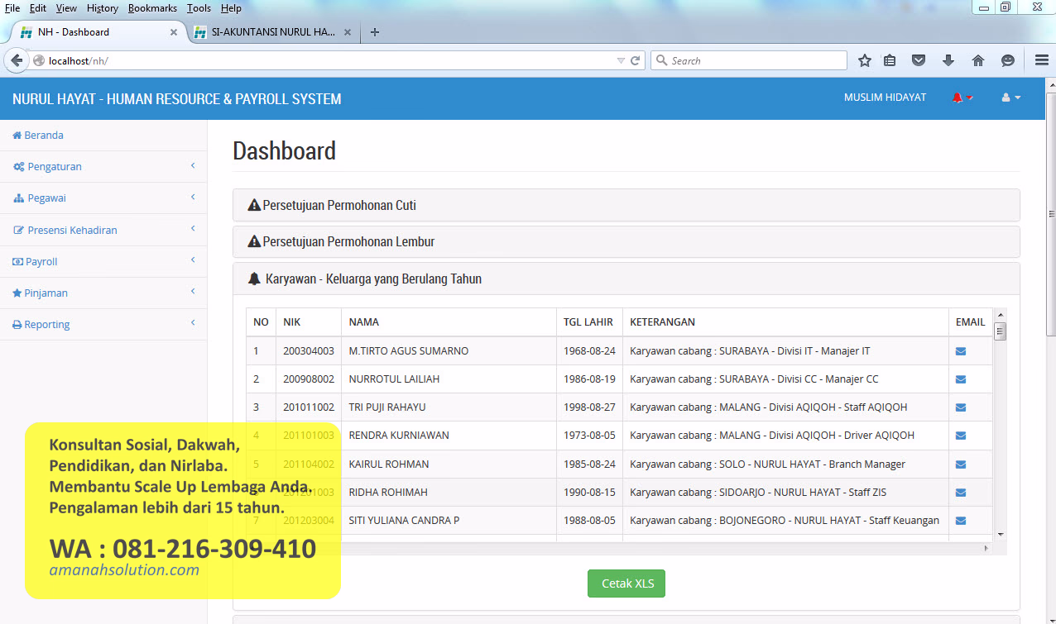Expand the Pinjaman sidebar menu
Screen dimensions: 1056x624
103,293
